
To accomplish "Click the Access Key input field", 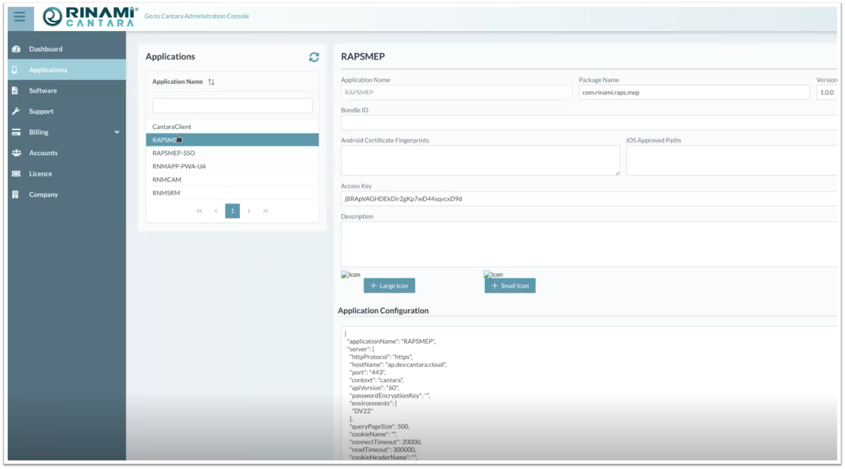I will tap(589, 199).
